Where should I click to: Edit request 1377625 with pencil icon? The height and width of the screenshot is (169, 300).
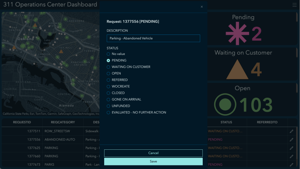click(x=291, y=148)
